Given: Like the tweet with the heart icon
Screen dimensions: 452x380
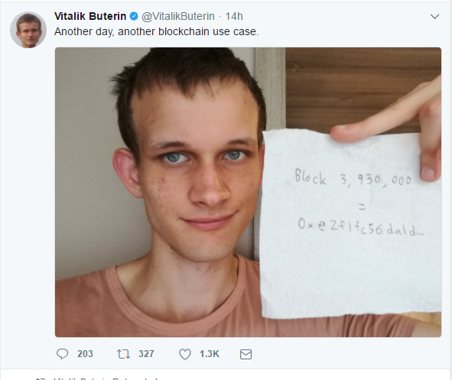Looking at the screenshot, I should (x=185, y=354).
